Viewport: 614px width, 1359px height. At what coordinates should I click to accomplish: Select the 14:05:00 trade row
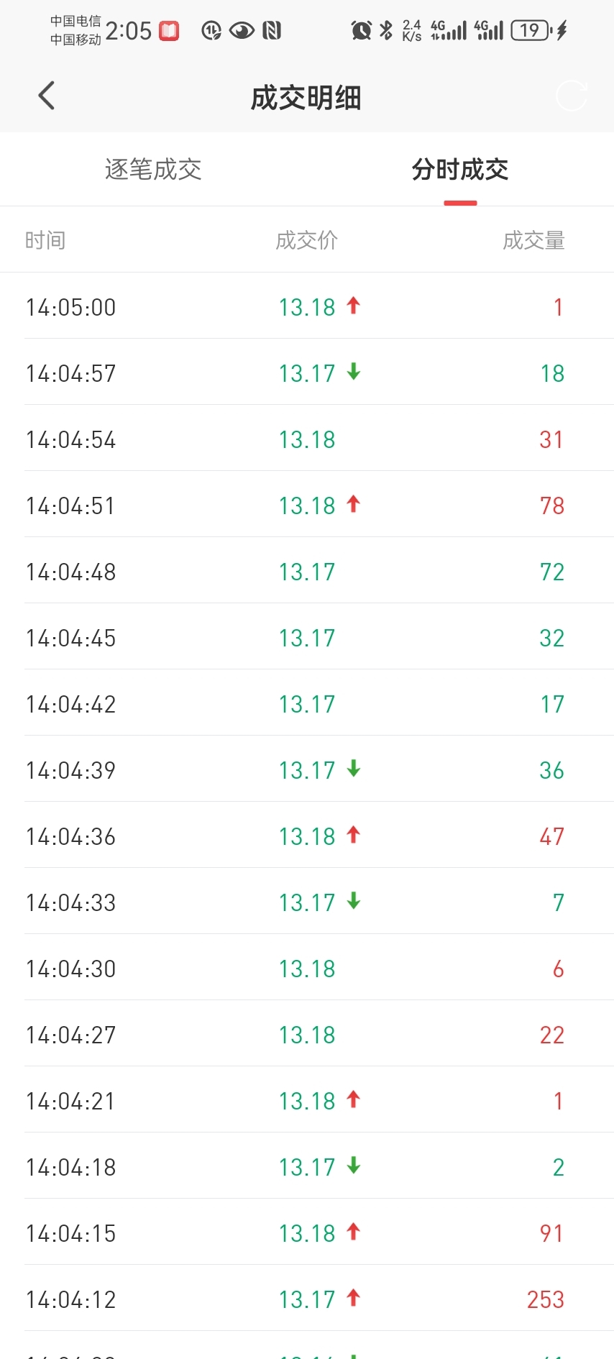coord(307,307)
